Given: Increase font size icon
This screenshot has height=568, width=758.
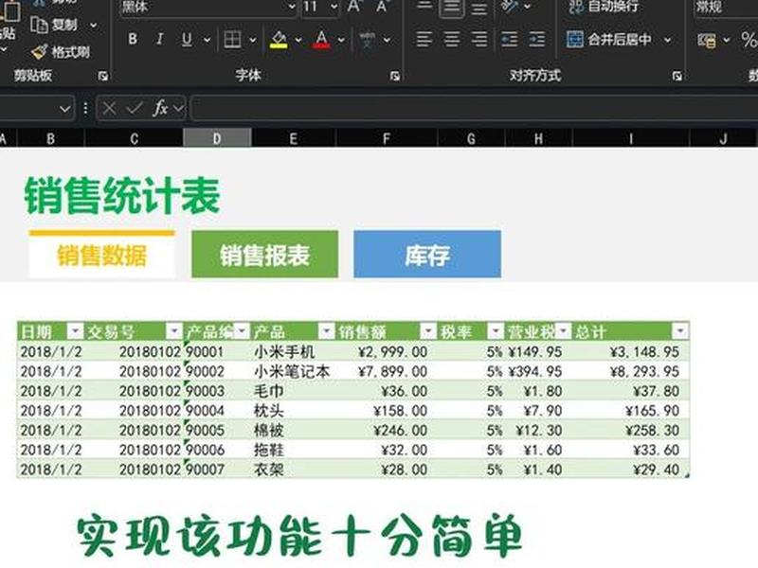Looking at the screenshot, I should [354, 7].
